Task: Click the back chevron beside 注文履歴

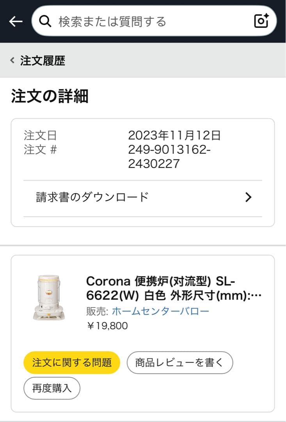Action: [12, 61]
